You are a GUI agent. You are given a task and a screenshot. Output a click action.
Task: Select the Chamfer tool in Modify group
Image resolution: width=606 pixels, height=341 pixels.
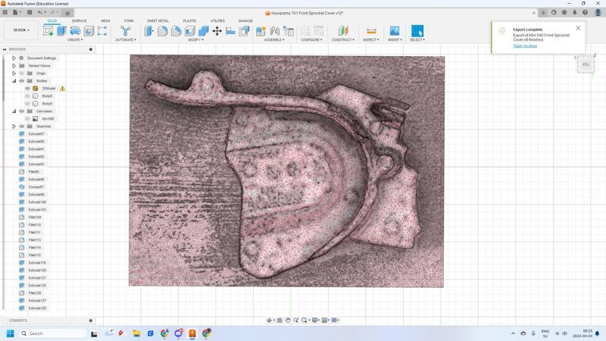176,31
